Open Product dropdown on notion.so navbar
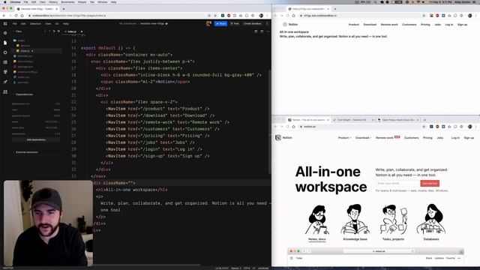The width and height of the screenshot is (480, 270). coord(344,138)
